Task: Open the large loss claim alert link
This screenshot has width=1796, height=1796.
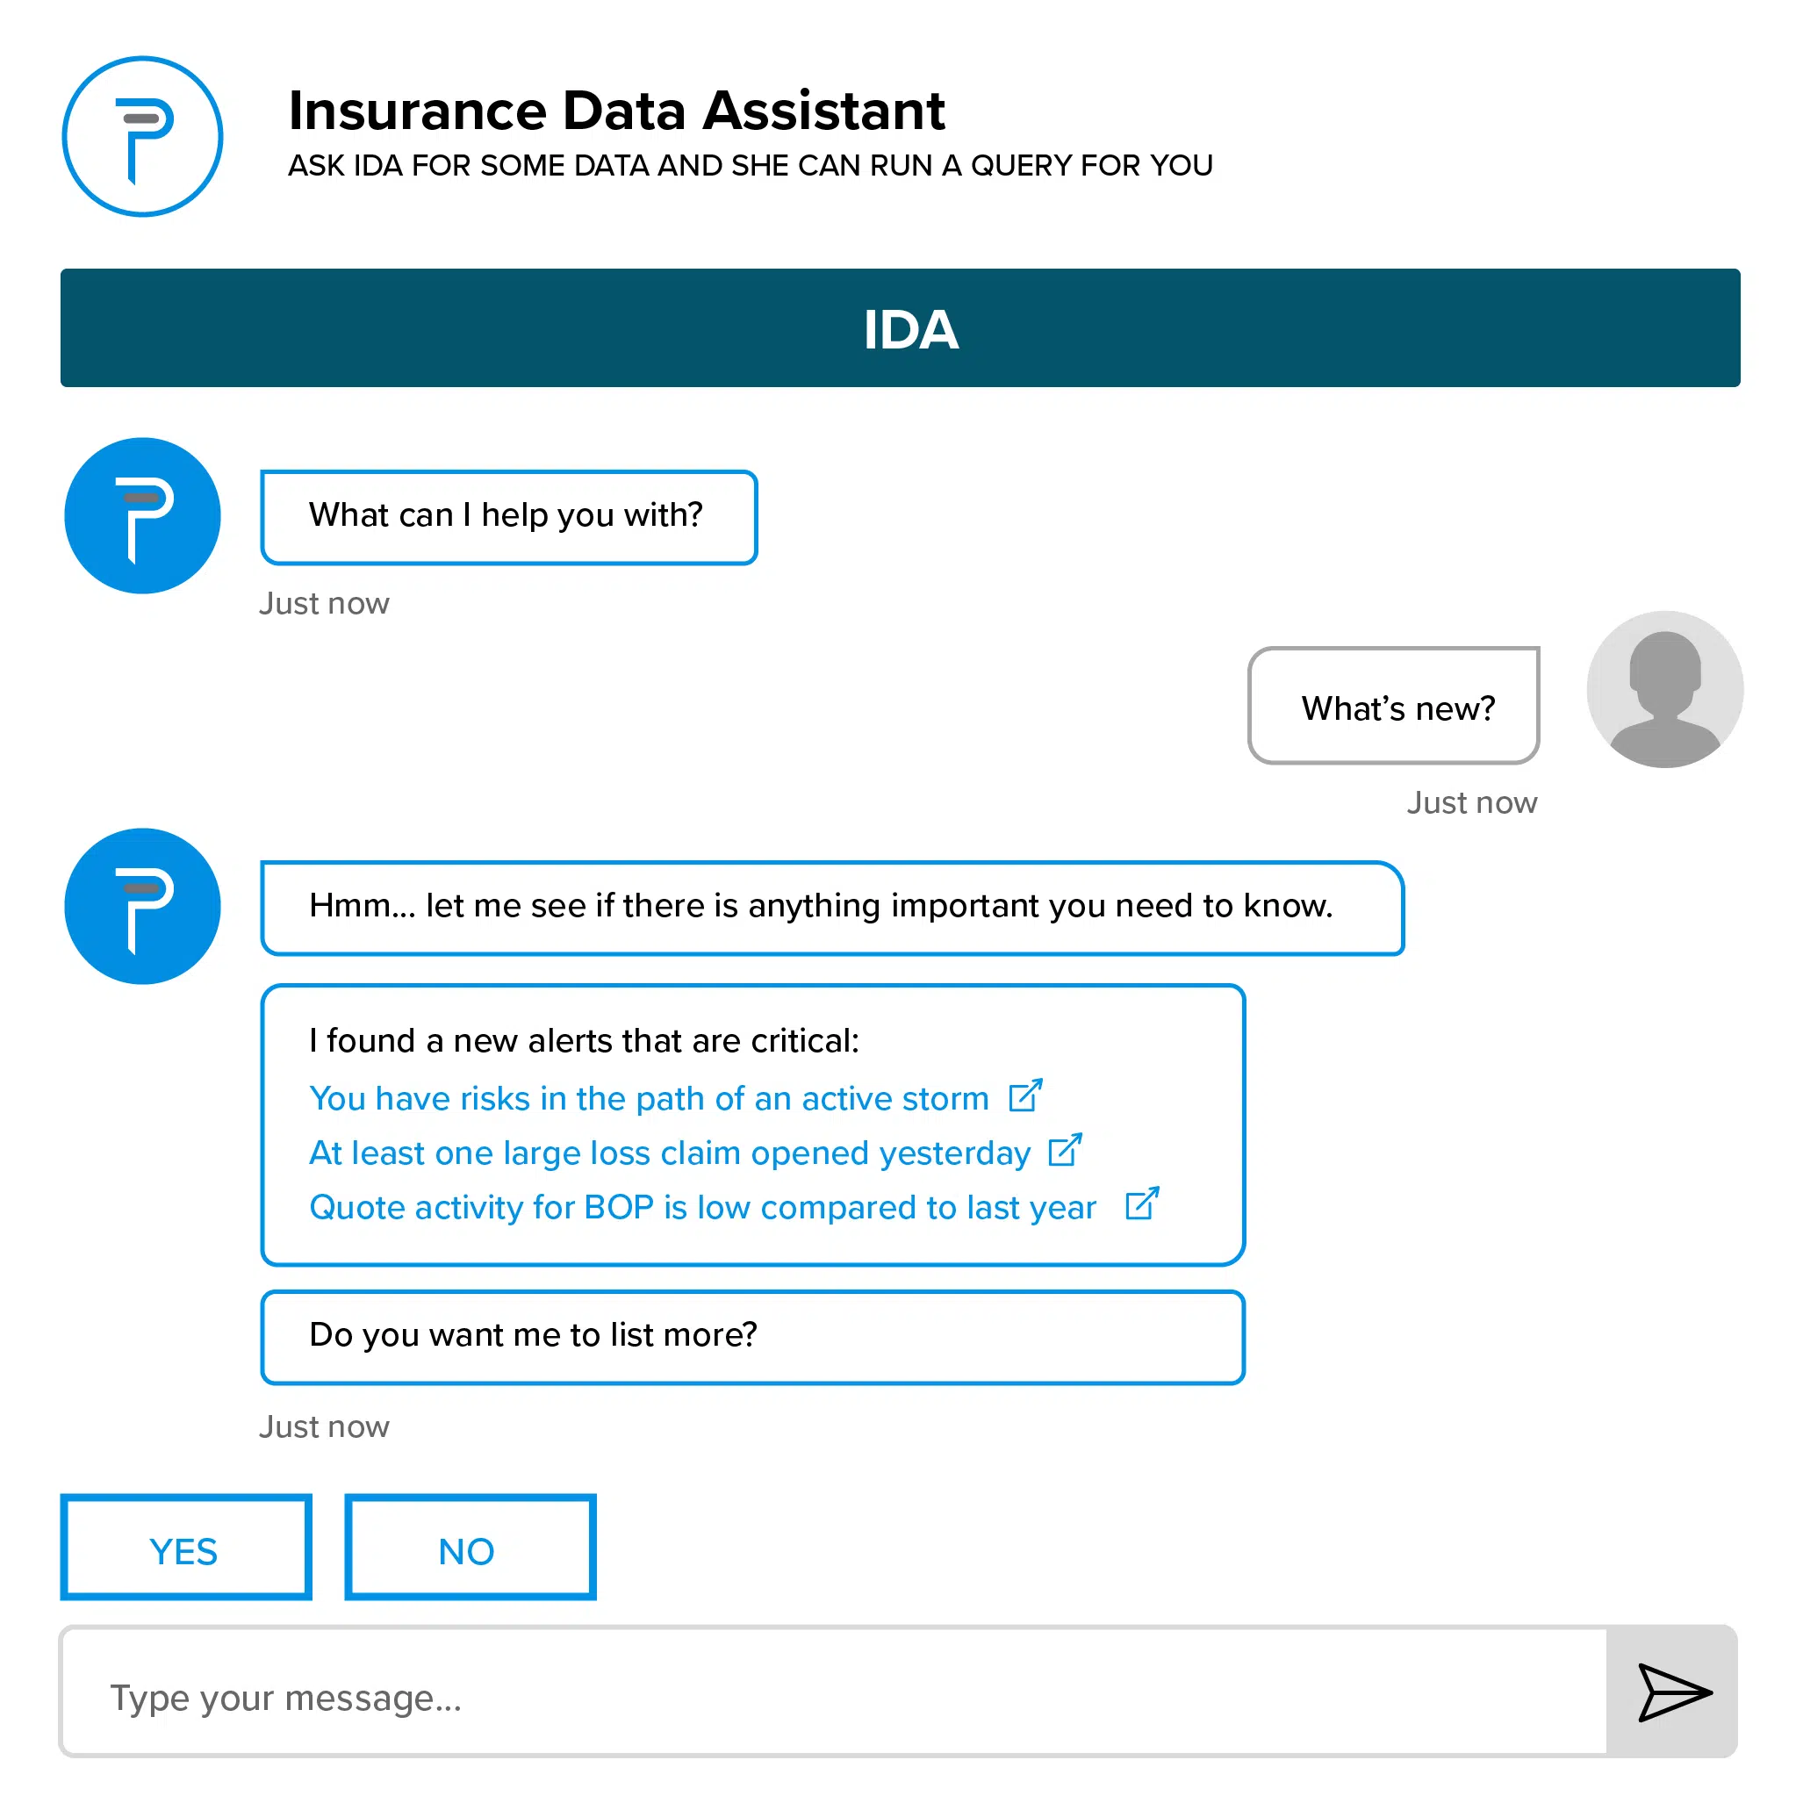Action: point(669,1153)
